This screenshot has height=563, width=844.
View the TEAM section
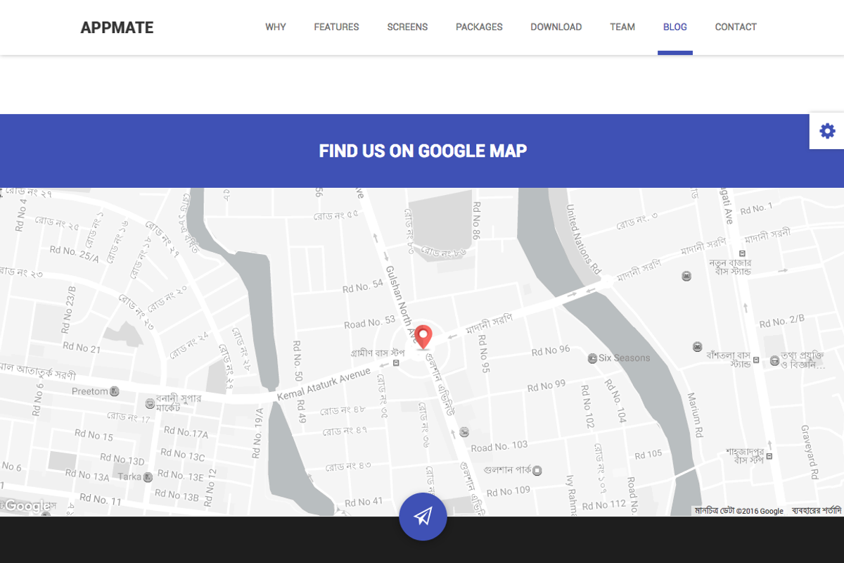click(622, 27)
